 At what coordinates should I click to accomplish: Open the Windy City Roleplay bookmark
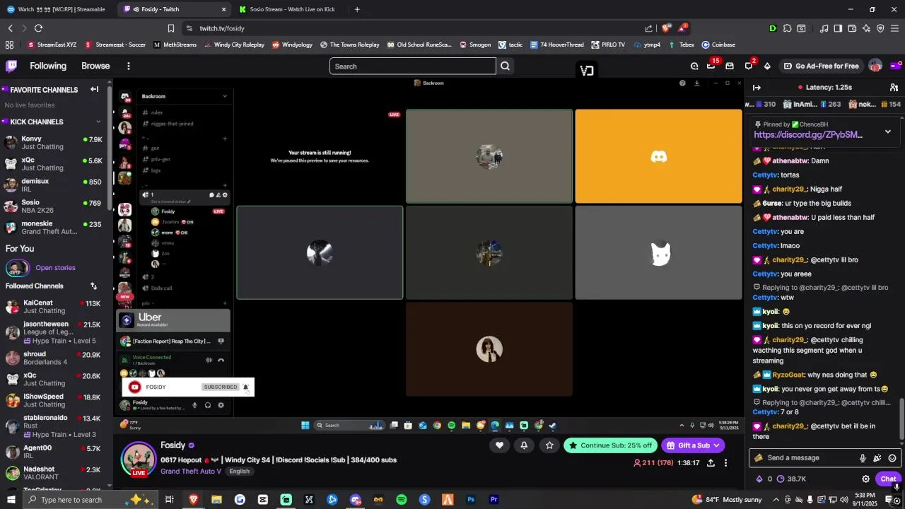pos(234,45)
